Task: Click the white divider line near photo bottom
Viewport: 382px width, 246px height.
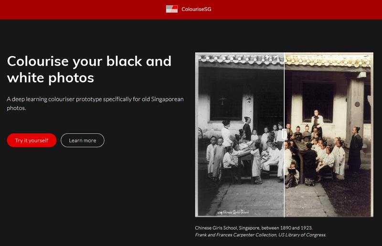Action: 284,200
